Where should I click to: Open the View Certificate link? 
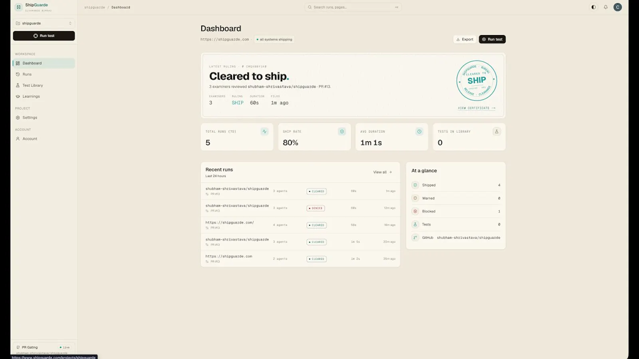tap(476, 108)
